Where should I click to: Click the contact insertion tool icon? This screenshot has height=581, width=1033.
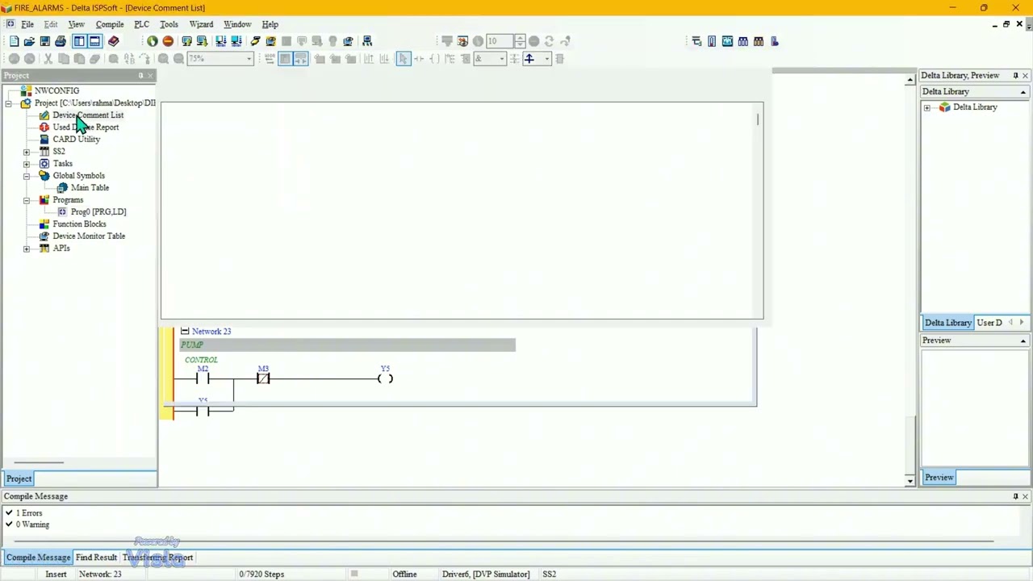pyautogui.click(x=419, y=59)
